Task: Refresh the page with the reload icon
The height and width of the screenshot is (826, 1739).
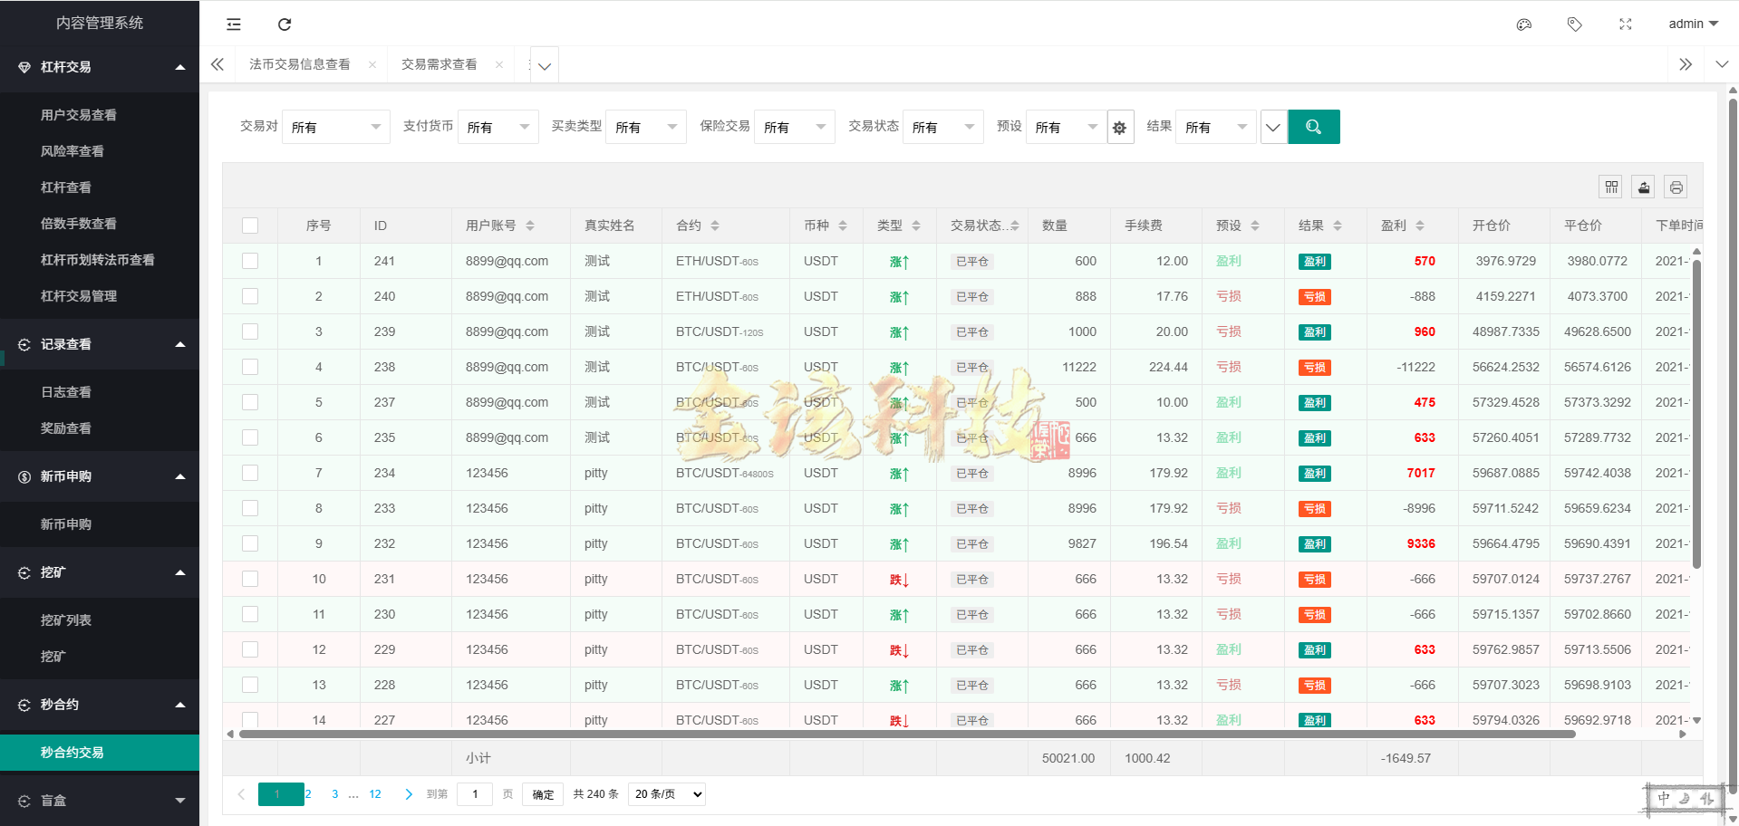Action: click(x=285, y=24)
